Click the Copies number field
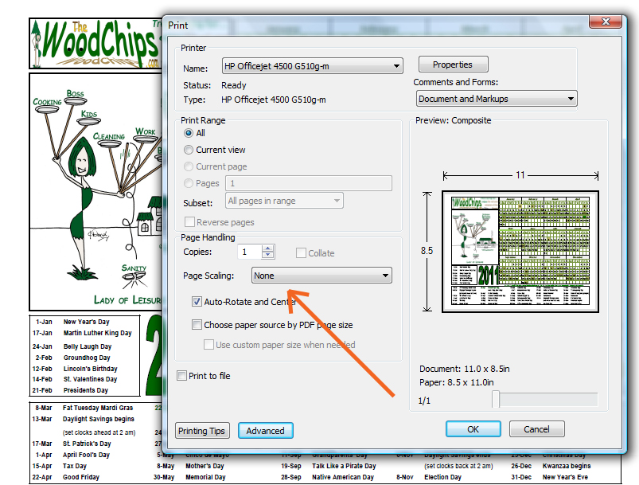This screenshot has width=639, height=485. click(x=249, y=252)
